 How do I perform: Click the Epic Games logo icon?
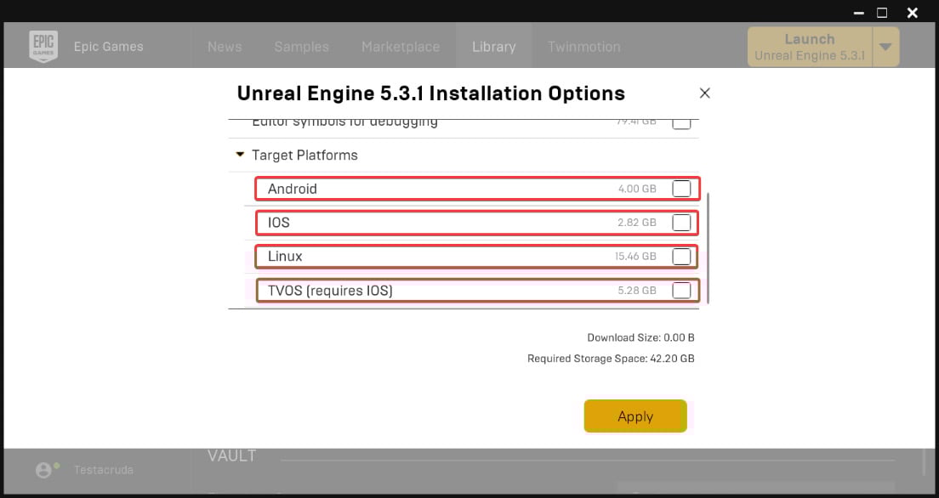pos(43,46)
